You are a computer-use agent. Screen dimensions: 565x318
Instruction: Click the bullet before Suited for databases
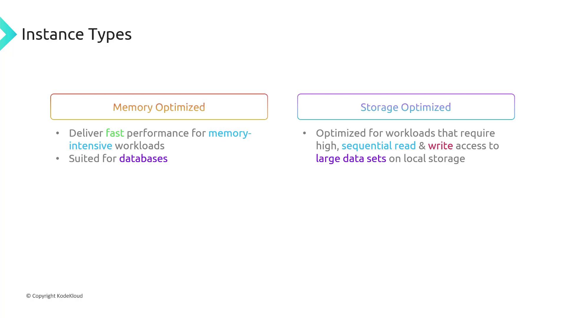point(58,158)
